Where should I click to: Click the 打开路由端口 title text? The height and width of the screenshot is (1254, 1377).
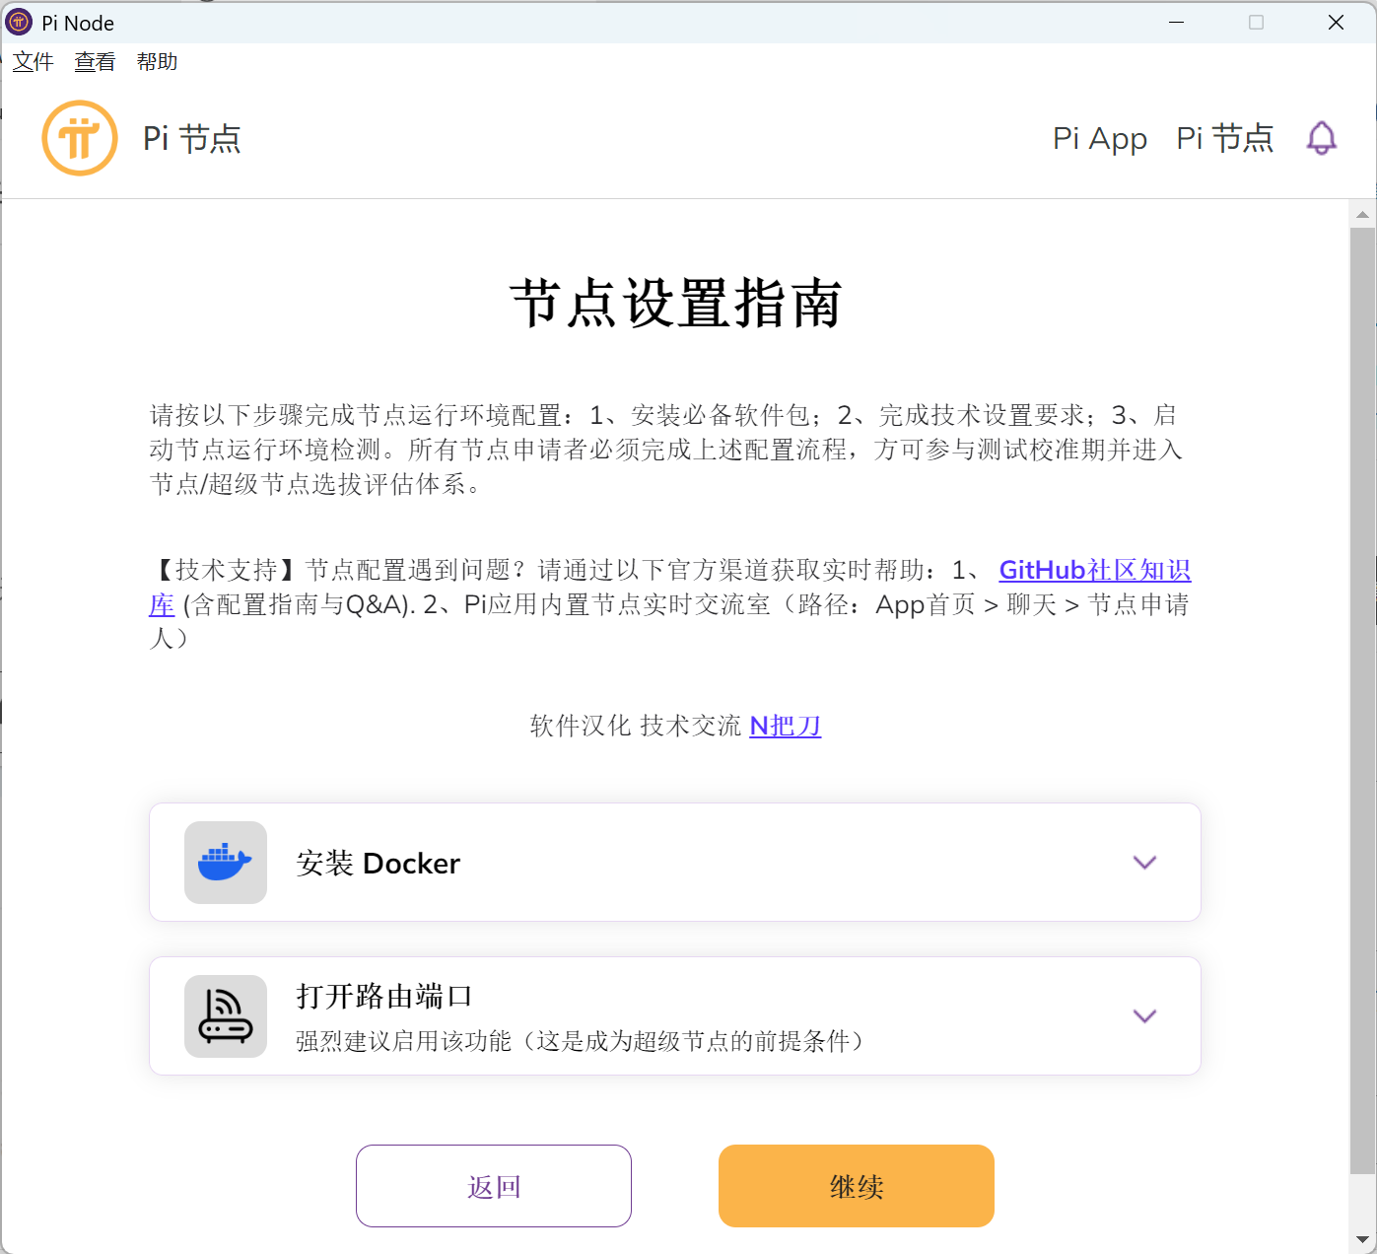pyautogui.click(x=384, y=997)
